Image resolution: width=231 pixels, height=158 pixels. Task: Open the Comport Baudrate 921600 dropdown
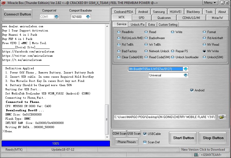(88, 17)
